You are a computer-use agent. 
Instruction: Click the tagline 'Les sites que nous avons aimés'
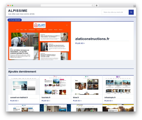click(21, 14)
